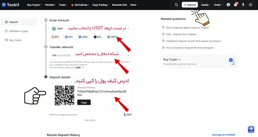Open the Buy Crypto payment services card
Screen dimensions: 258x137
coord(199,62)
